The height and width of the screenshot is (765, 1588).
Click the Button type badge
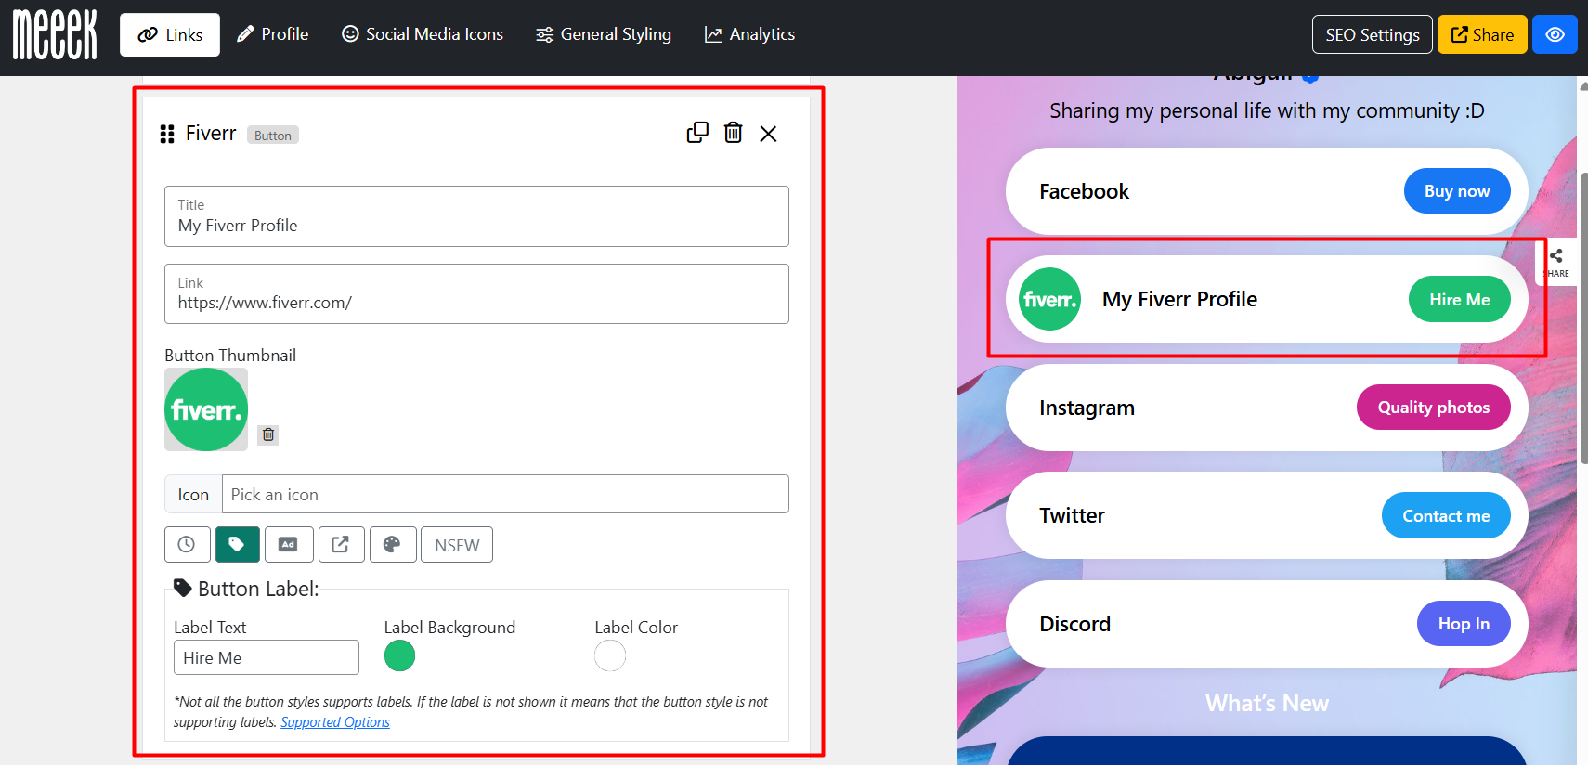tap(273, 136)
